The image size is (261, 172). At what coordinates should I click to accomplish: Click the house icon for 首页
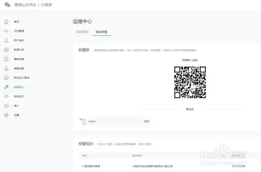tap(7, 22)
